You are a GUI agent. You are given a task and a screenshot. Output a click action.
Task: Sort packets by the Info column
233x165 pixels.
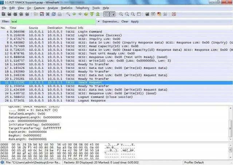point(80,28)
